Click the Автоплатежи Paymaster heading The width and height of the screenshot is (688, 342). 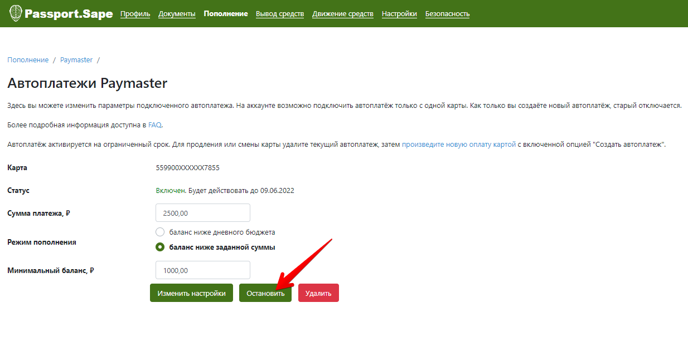point(88,83)
